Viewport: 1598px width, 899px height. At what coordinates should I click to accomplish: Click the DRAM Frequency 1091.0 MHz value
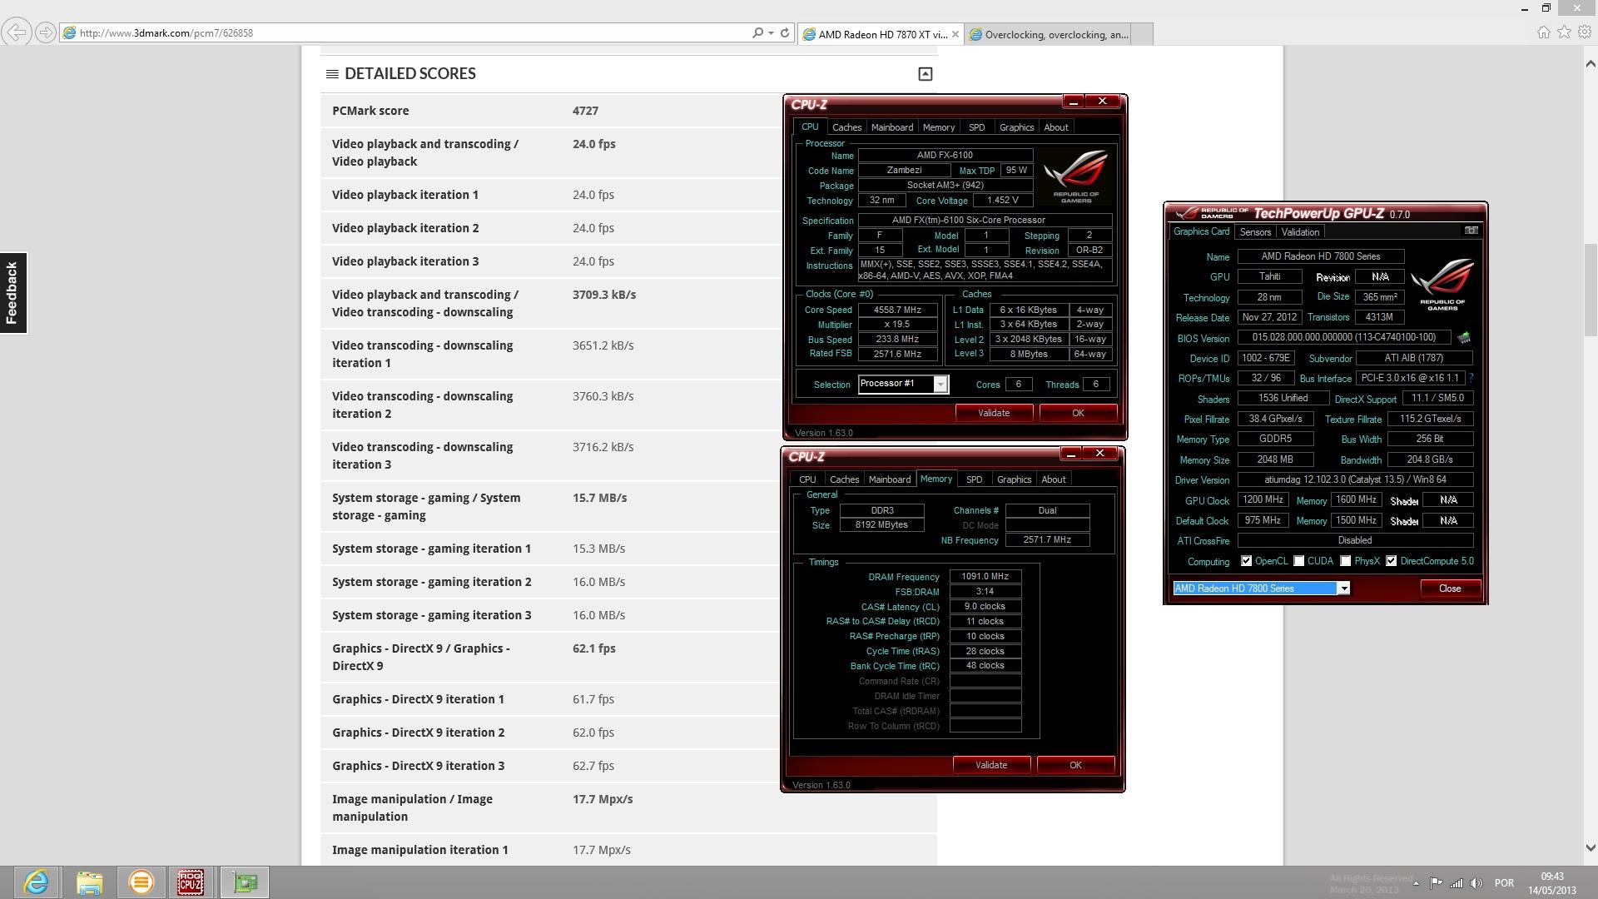[985, 576]
